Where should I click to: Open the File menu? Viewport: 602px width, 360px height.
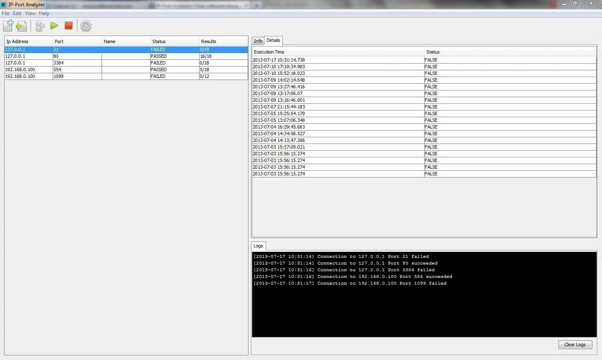point(5,13)
